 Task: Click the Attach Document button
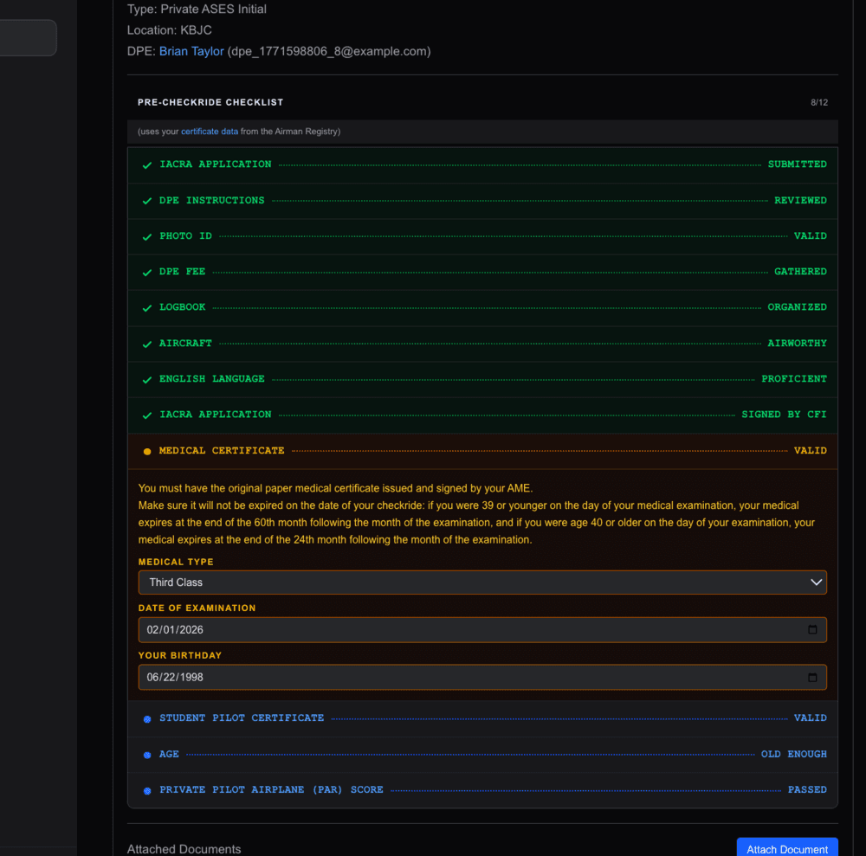click(x=786, y=848)
